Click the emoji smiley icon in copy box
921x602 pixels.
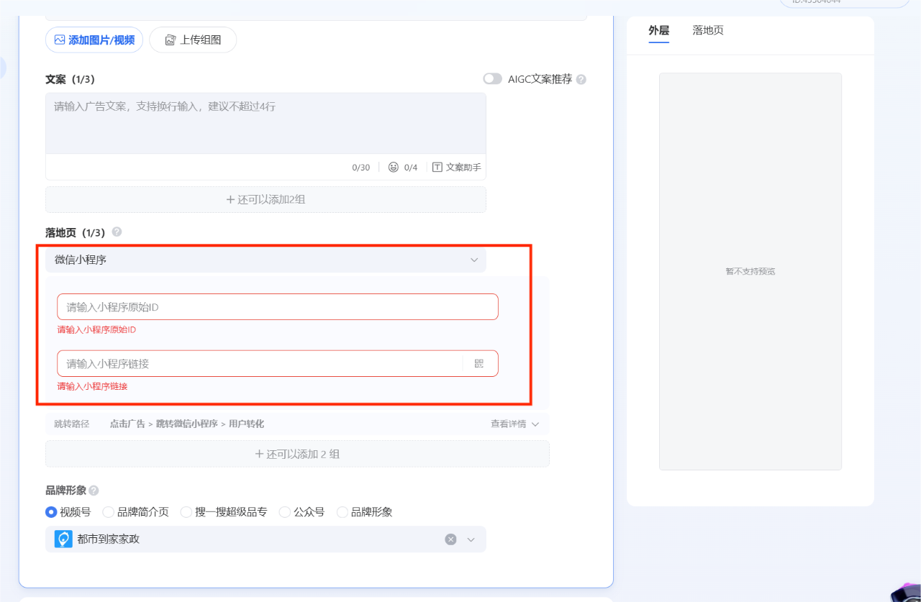click(394, 167)
